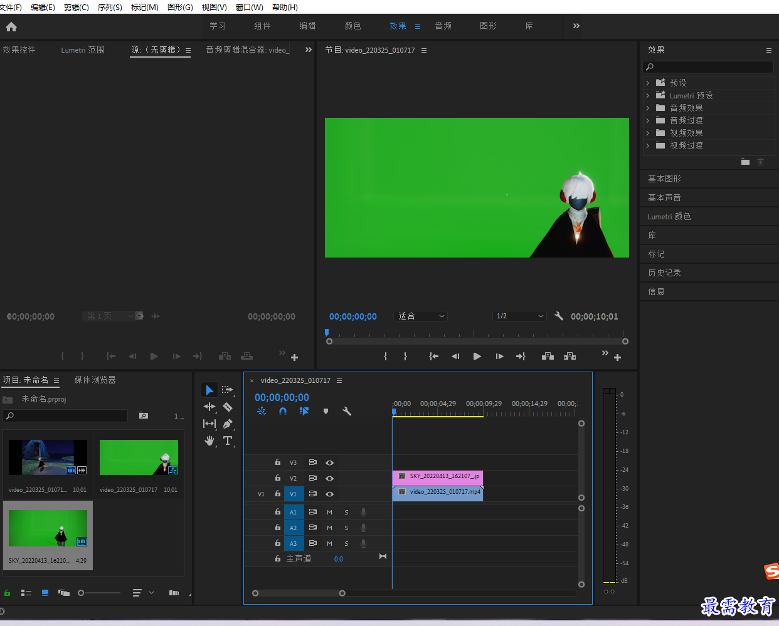Click find-in-bin folder icon in project panel
This screenshot has height=626, width=779.
(144, 415)
